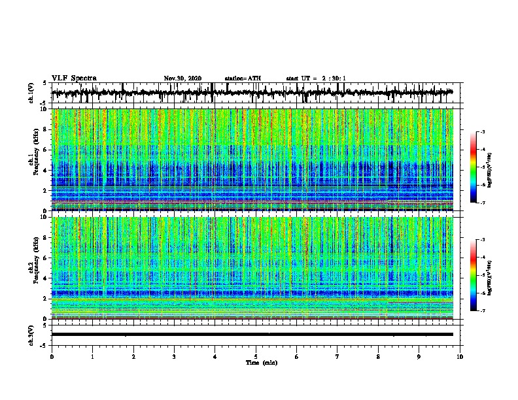
Task: Click the 'station=ATH' header label
Action: coord(243,78)
